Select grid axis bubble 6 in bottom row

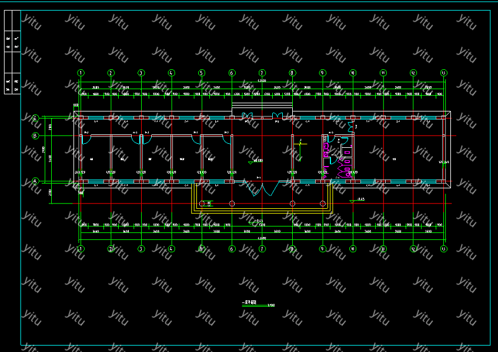(232, 249)
